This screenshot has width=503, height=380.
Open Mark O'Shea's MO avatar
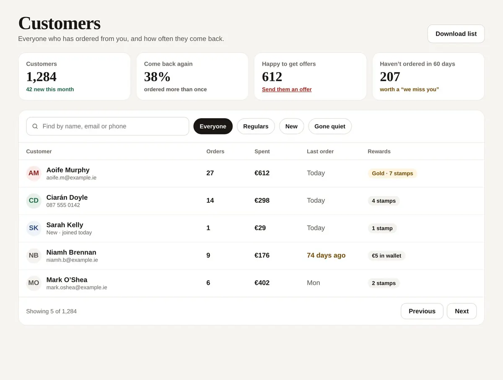point(34,283)
